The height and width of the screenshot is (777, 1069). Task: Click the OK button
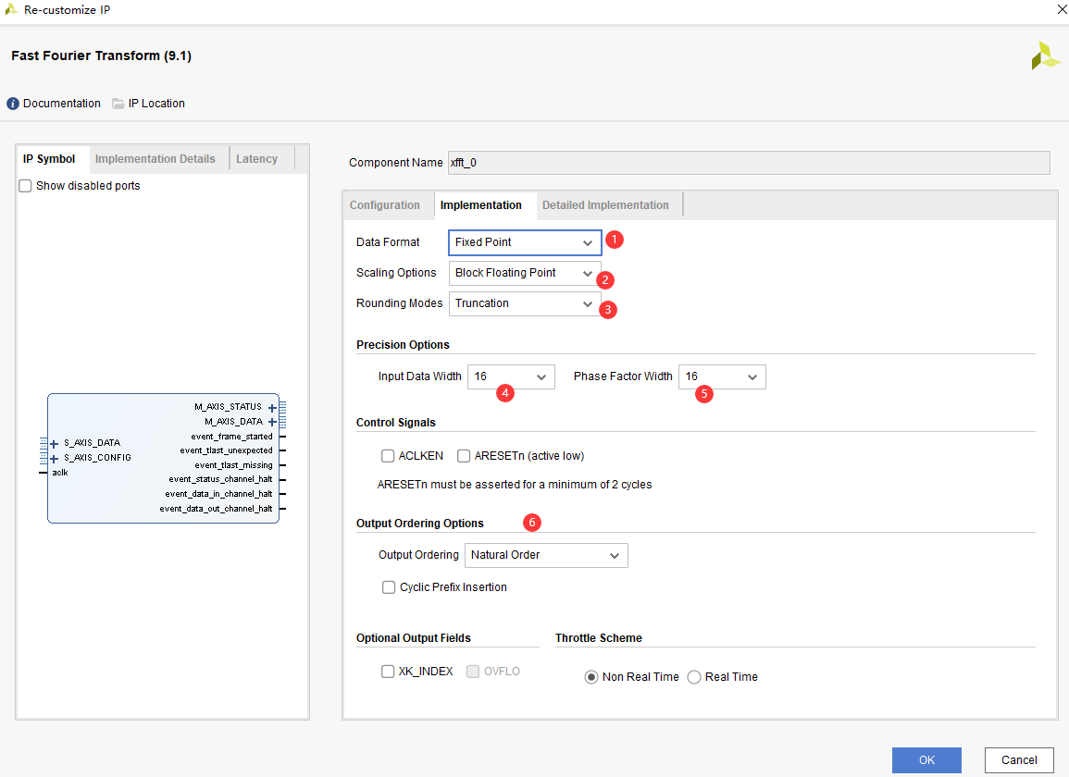(926, 760)
